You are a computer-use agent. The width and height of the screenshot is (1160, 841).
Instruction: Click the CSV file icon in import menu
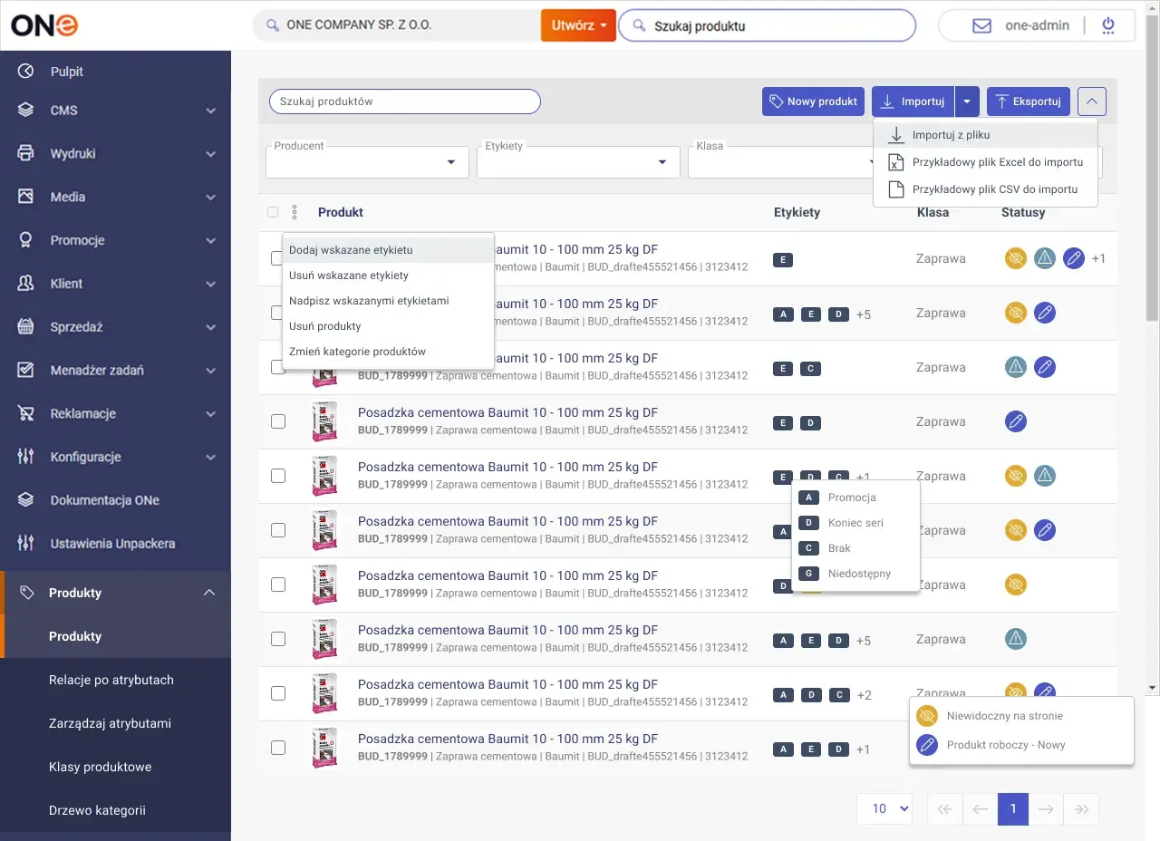coord(896,190)
